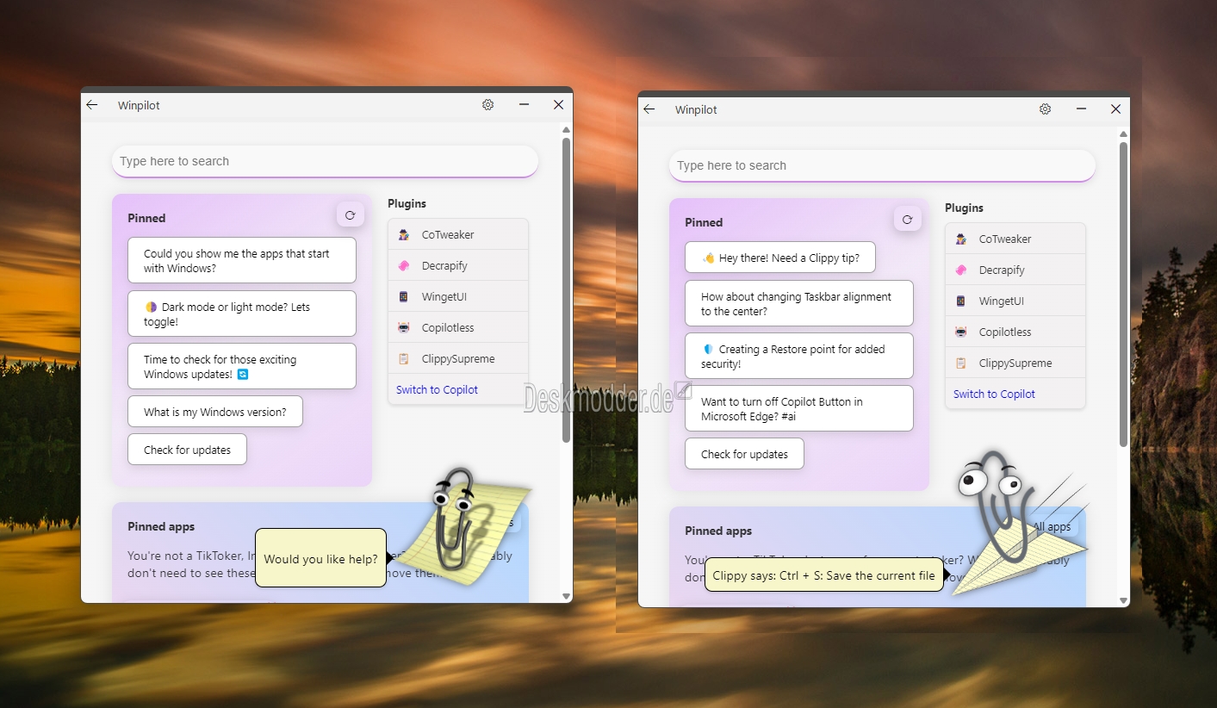Screen dimensions: 1217x708
Task: Refresh pinned suggestions in the left window
Action: click(350, 216)
